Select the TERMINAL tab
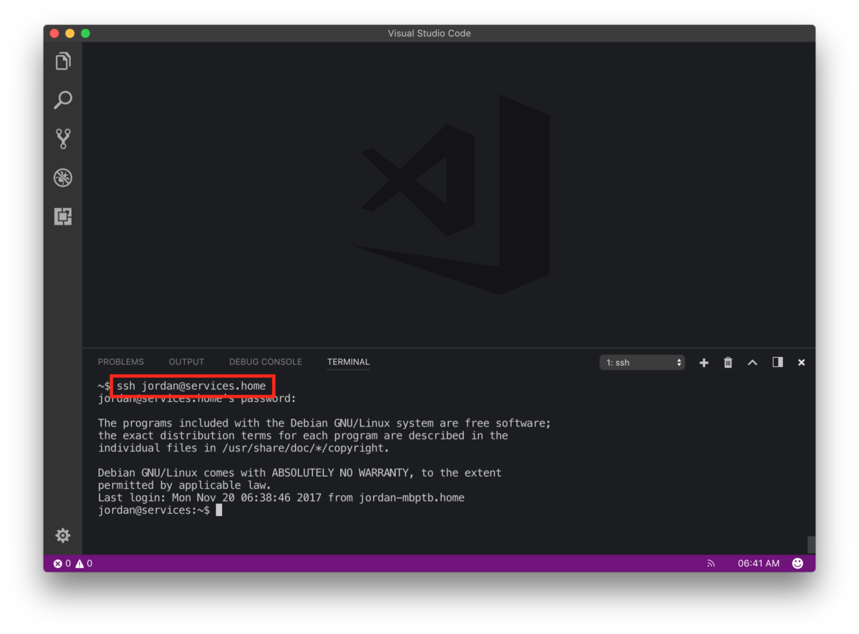 pos(349,362)
